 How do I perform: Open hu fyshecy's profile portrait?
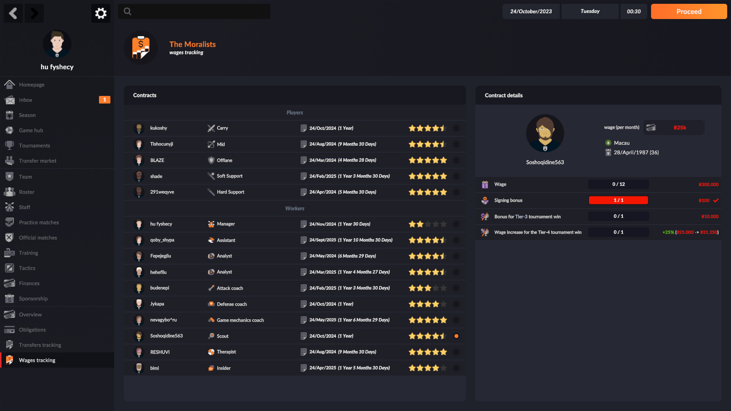57,44
